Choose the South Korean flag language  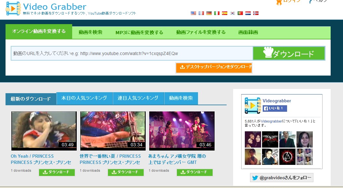point(232,13)
